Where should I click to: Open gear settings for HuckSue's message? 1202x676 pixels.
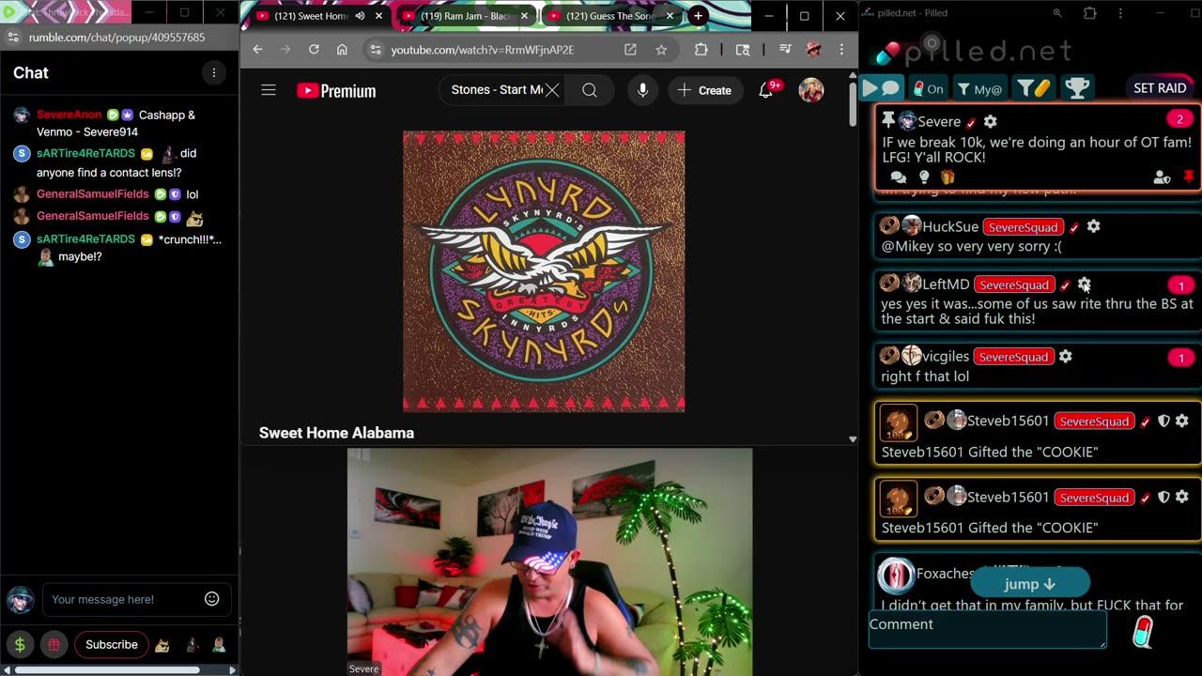tap(1093, 226)
